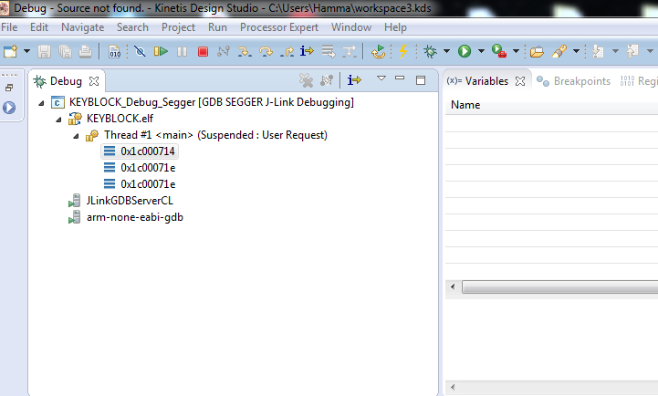Open the Window menu

[351, 27]
